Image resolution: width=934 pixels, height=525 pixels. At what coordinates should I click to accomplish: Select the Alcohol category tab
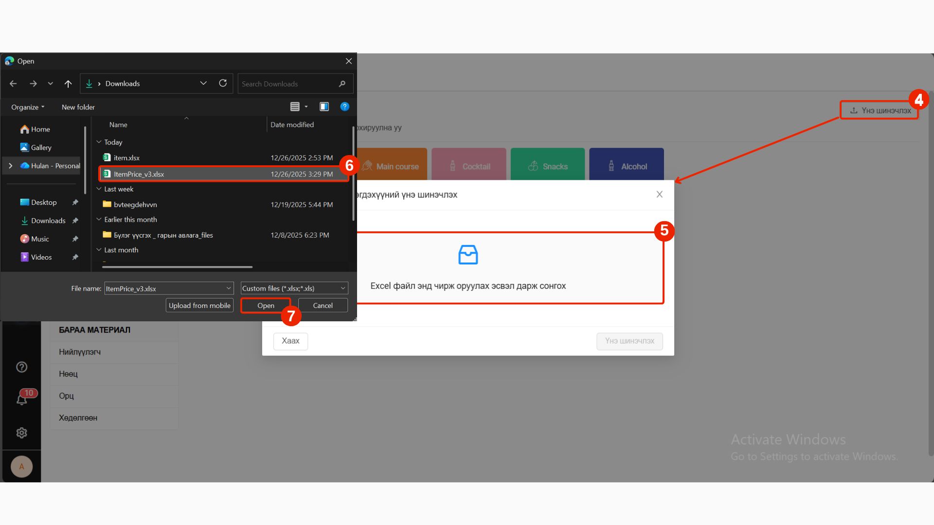[x=626, y=166]
